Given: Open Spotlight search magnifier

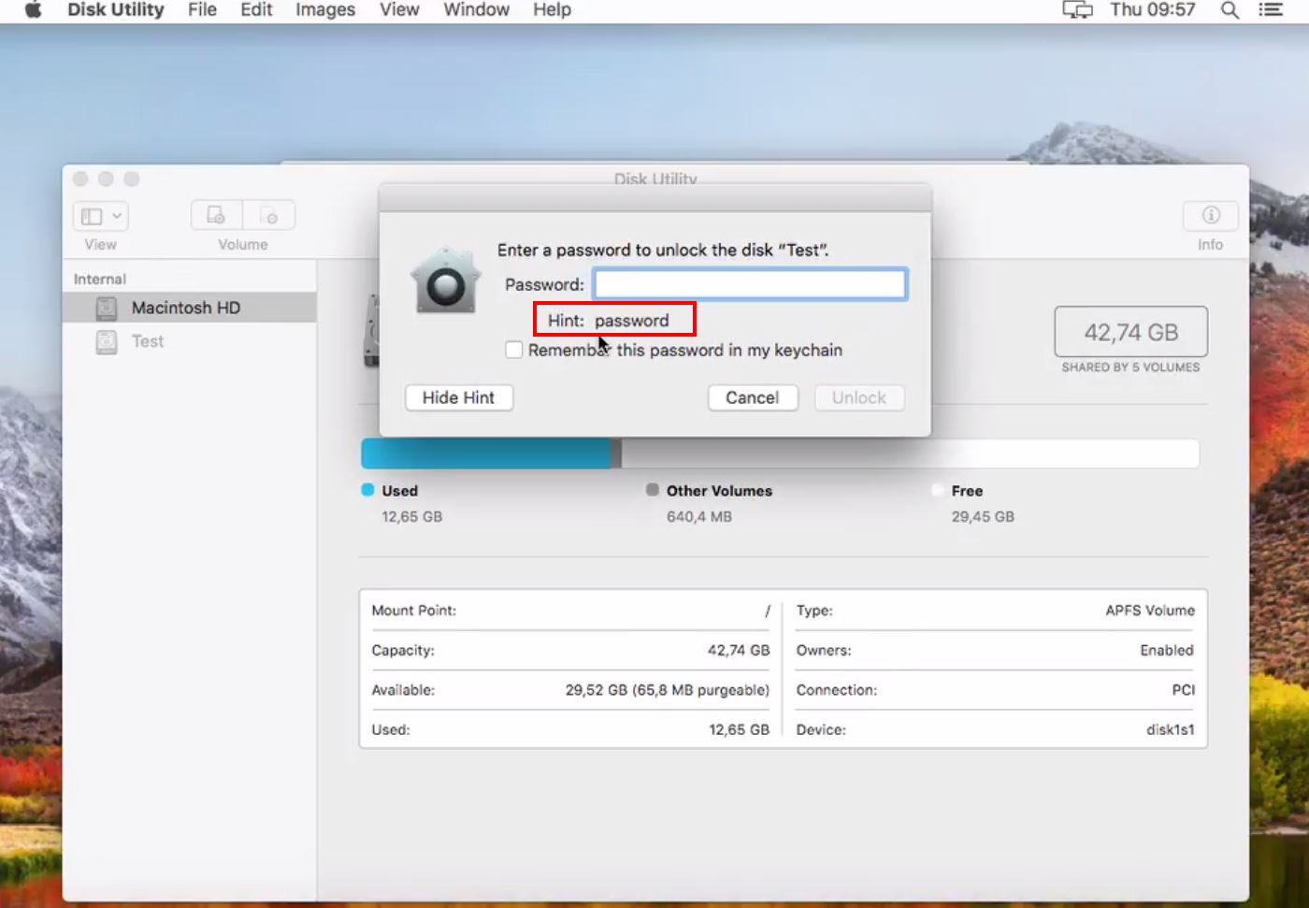Looking at the screenshot, I should click(x=1230, y=10).
